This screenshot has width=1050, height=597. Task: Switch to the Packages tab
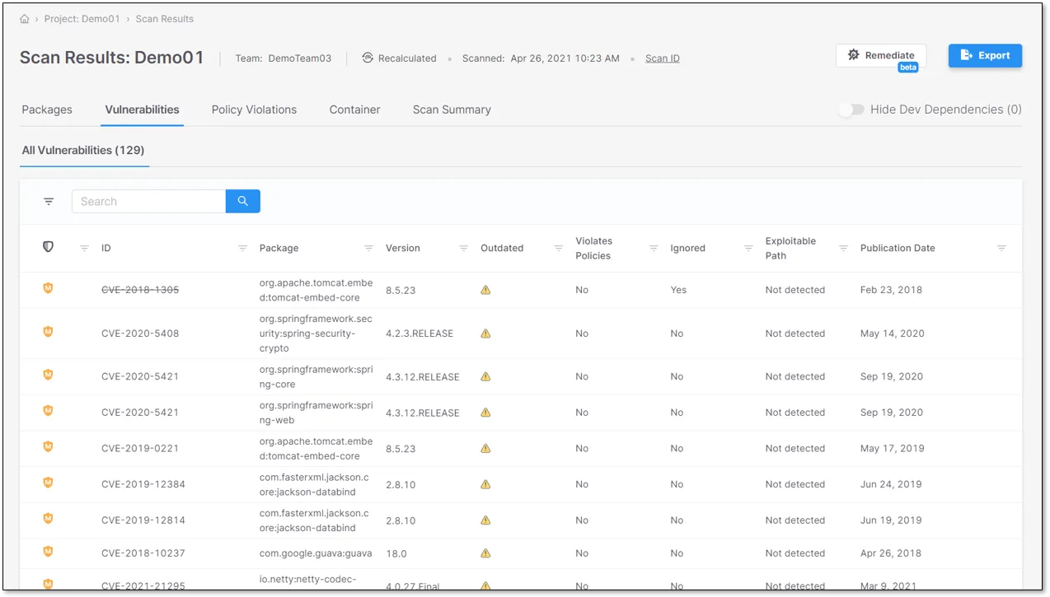[x=47, y=109]
